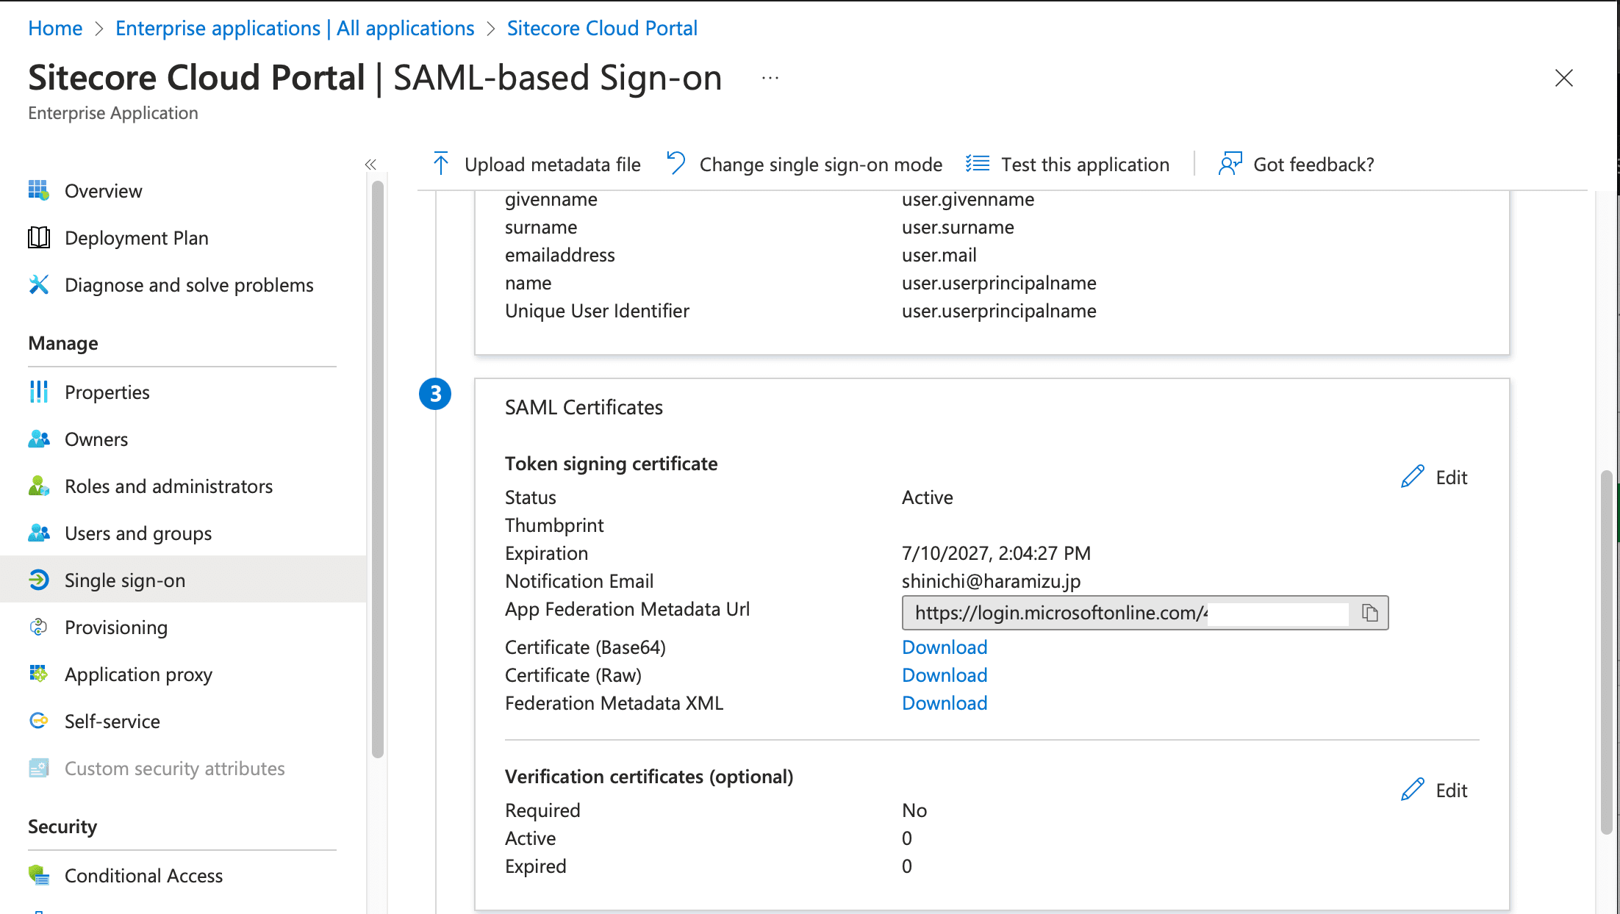
Task: Collapse the left navigation sidebar
Action: (370, 164)
